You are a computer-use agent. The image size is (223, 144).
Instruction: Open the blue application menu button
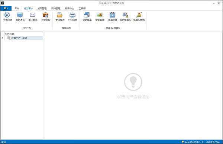[x=6, y=8]
